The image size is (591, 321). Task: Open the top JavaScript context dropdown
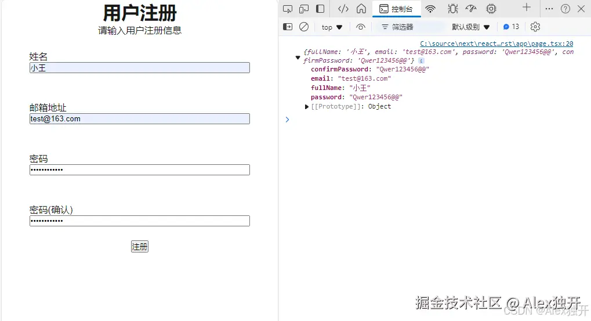[332, 27]
